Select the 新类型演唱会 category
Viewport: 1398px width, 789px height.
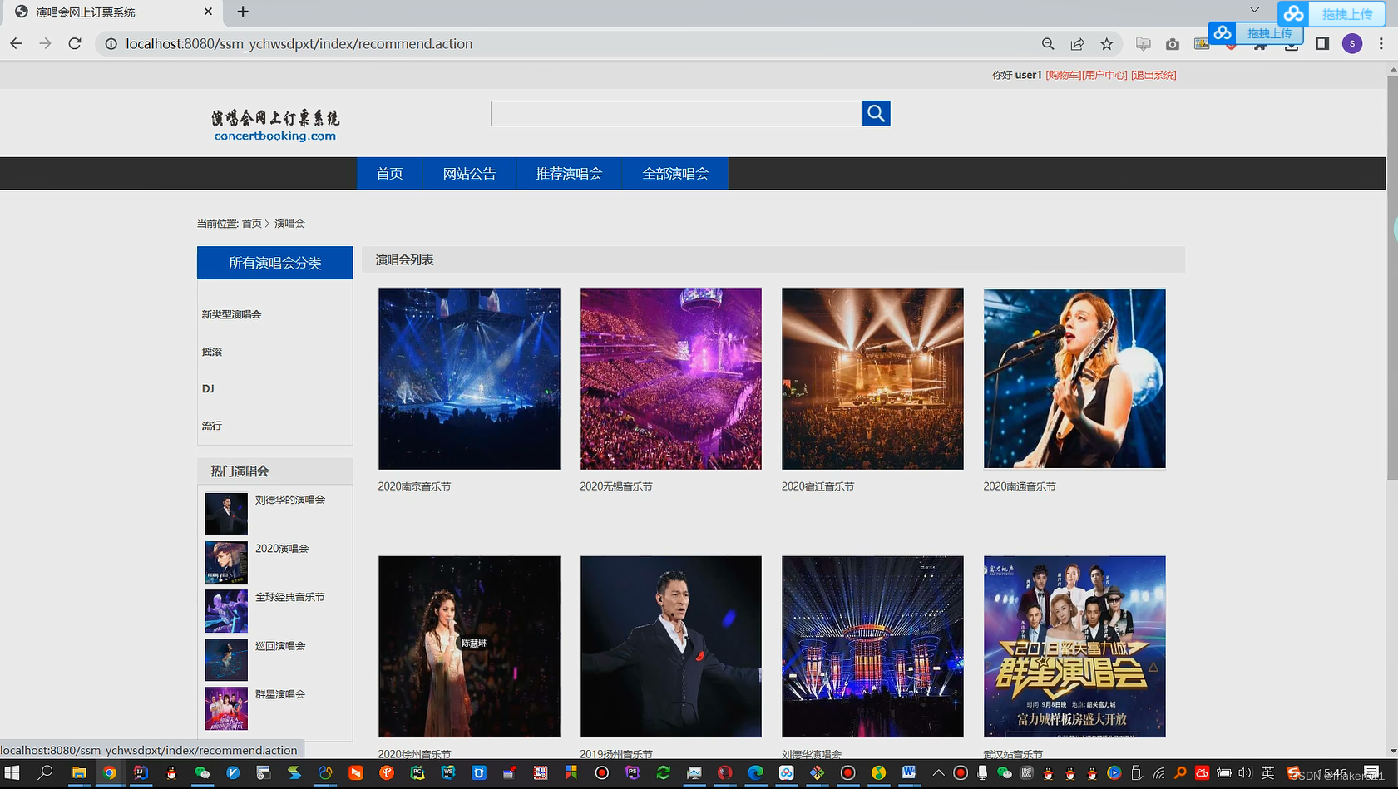pos(231,314)
